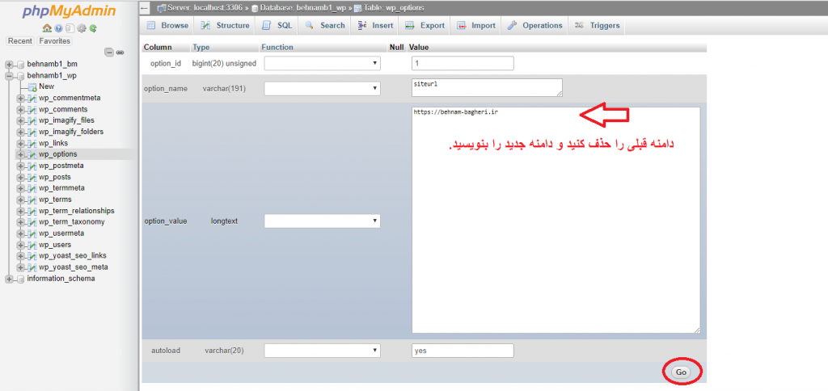Click Table: wp_options breadcrumb link
Screen dimensions: 828x391
(x=394, y=8)
